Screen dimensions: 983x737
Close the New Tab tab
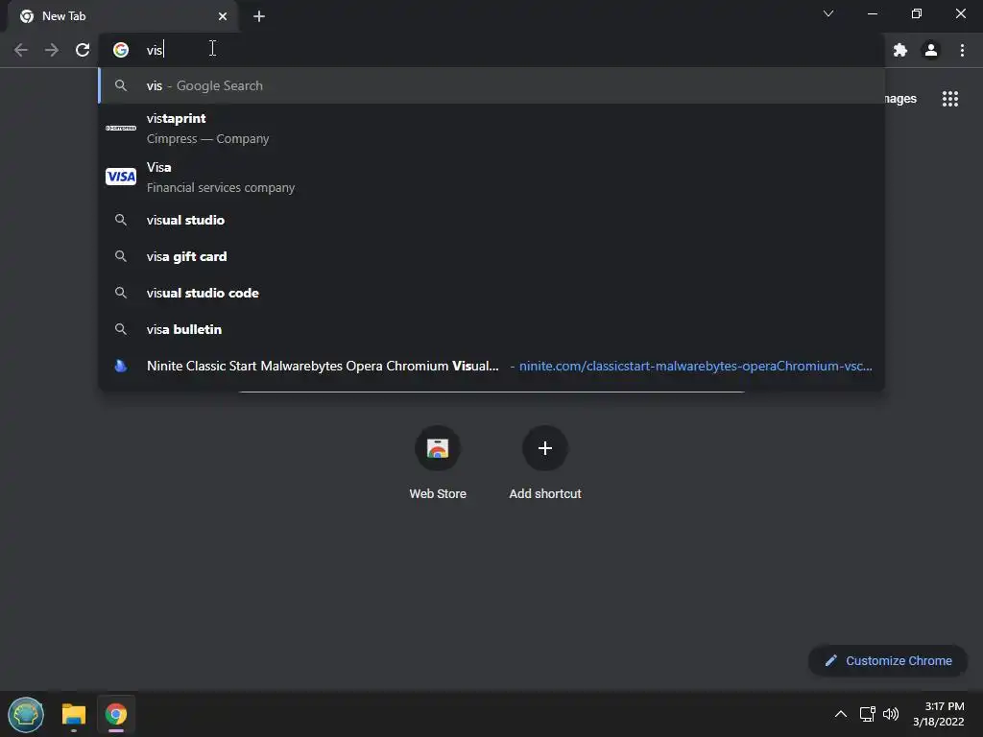pos(223,16)
